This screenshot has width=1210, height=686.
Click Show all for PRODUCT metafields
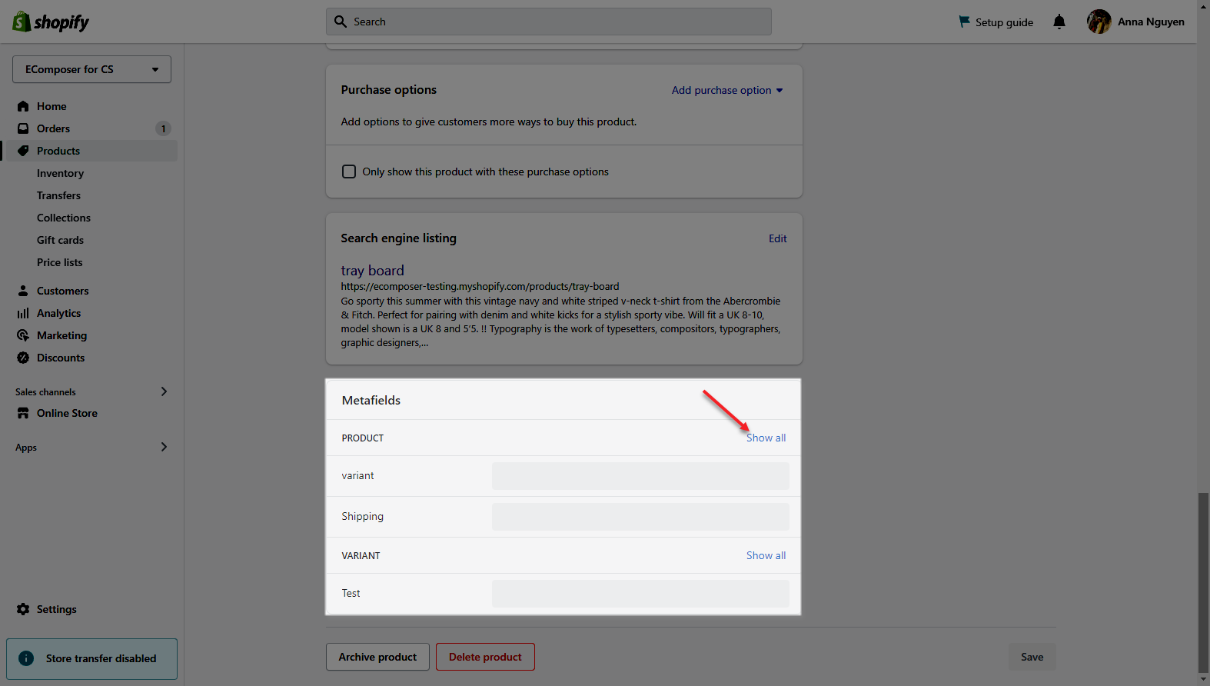coord(766,438)
